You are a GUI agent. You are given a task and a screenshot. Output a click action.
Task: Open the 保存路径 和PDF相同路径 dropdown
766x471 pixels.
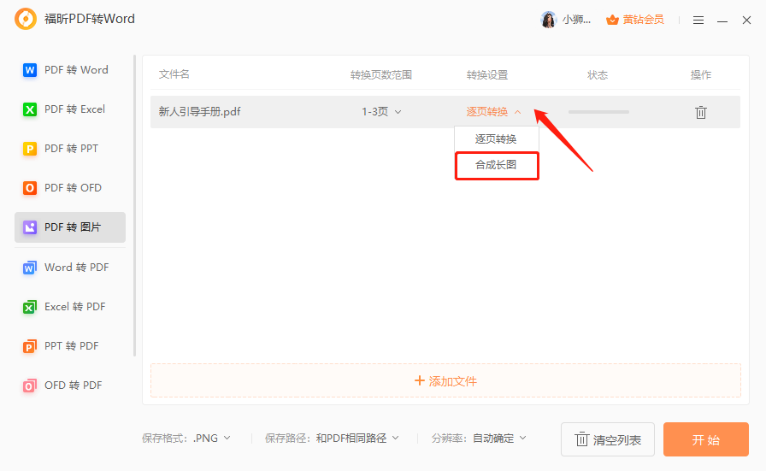pyautogui.click(x=357, y=439)
